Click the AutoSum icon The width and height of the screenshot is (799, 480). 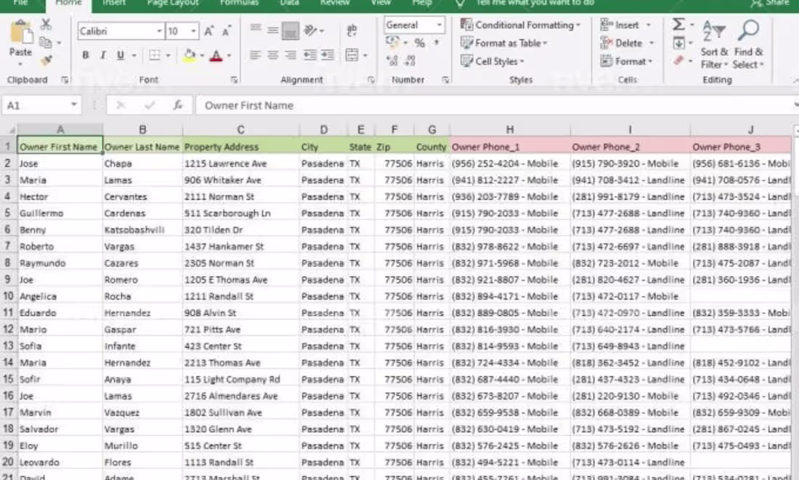coord(677,23)
